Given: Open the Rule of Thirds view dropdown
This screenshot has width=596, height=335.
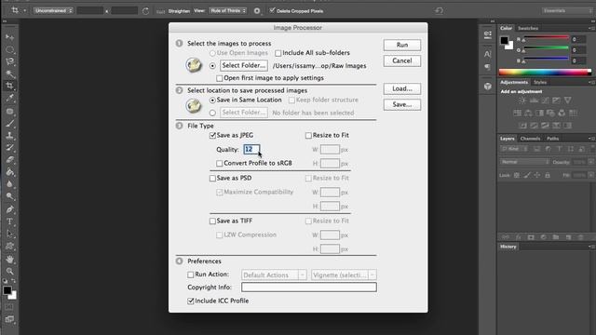Looking at the screenshot, I should pos(228,10).
